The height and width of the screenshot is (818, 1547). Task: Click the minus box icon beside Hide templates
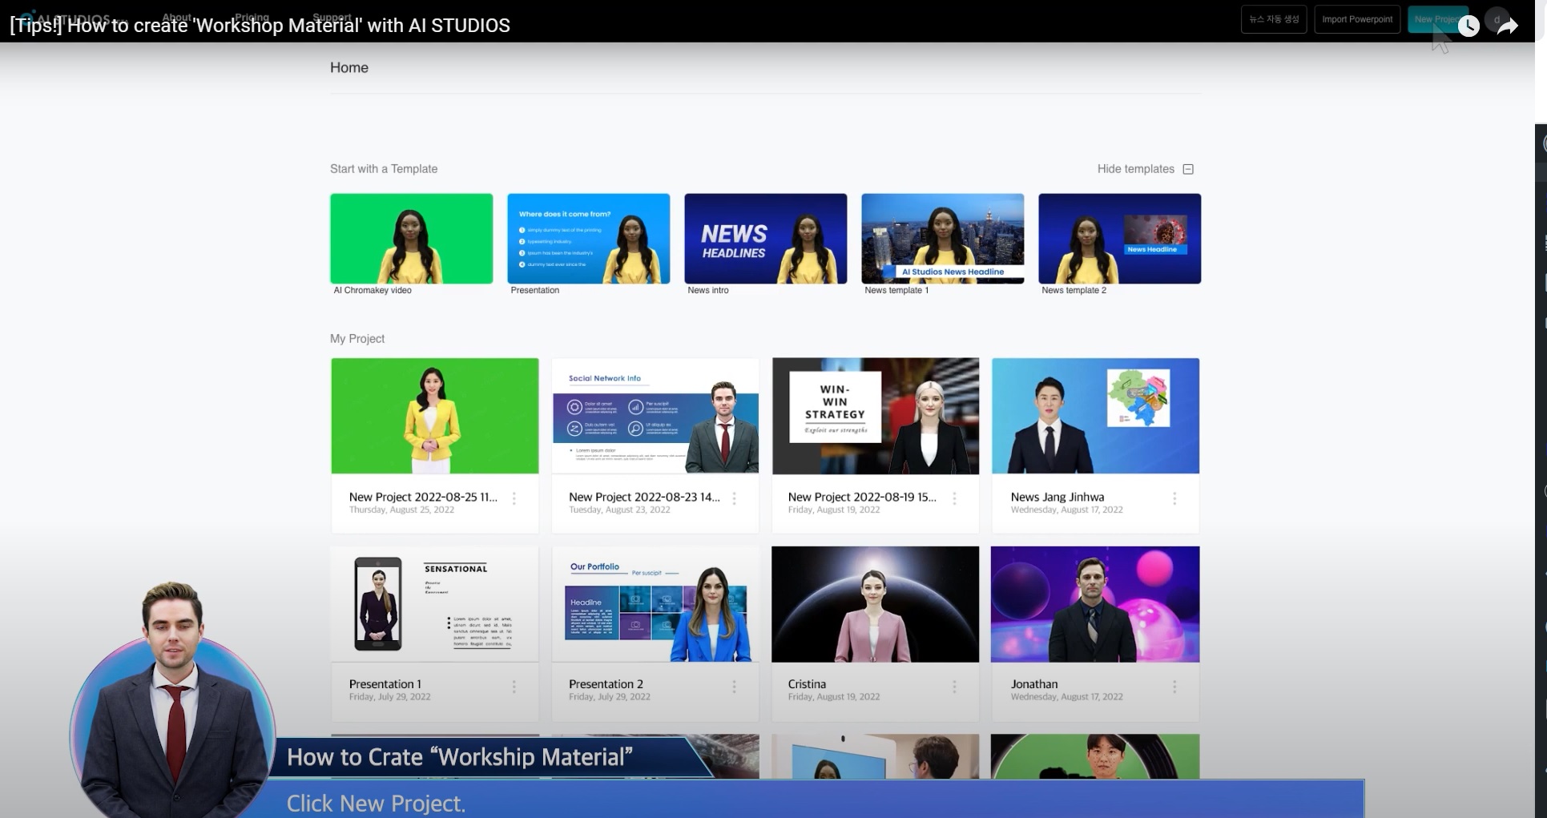tap(1188, 169)
